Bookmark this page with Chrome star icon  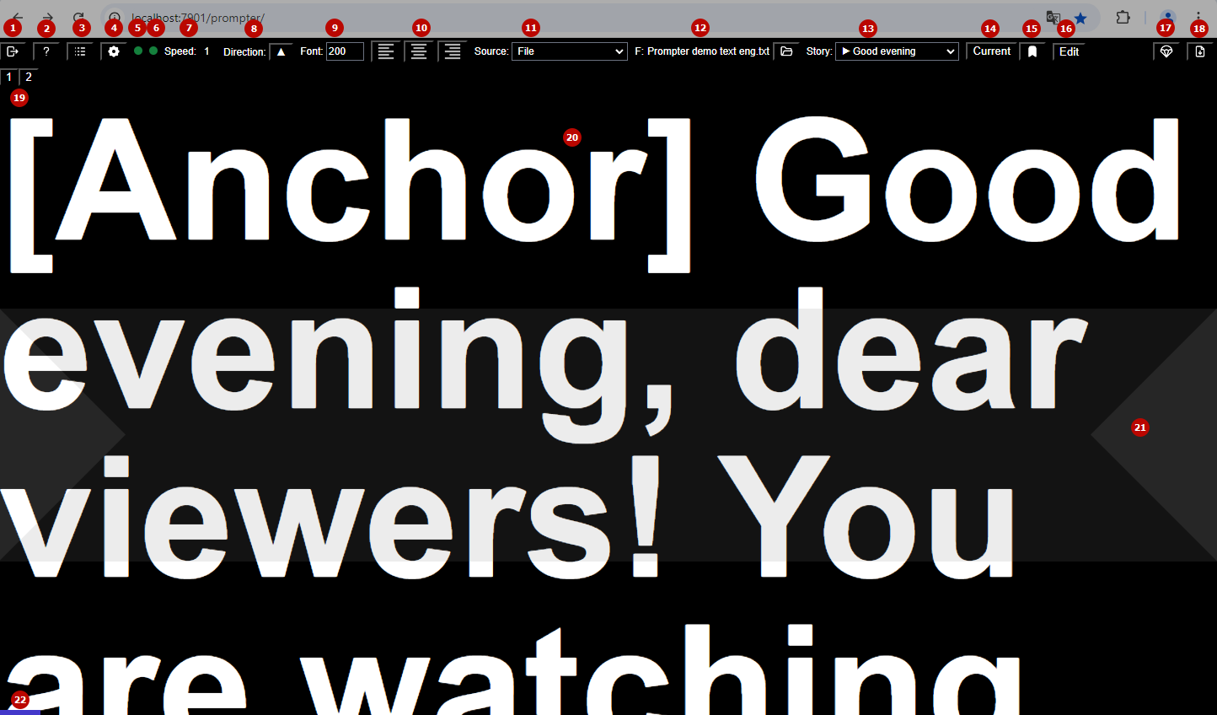(1080, 18)
